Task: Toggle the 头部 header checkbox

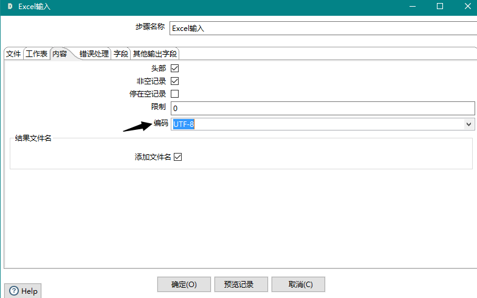Action: pyautogui.click(x=174, y=69)
